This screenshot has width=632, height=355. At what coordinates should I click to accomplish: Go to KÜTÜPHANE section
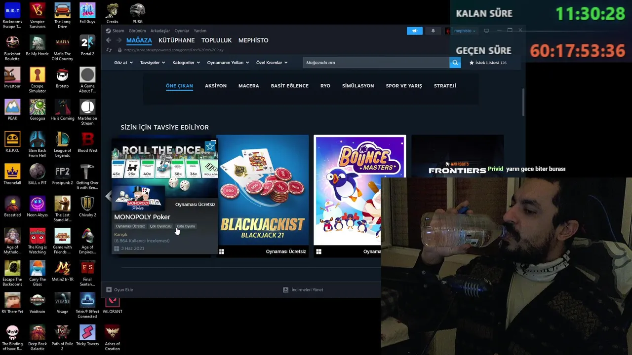[x=177, y=40]
